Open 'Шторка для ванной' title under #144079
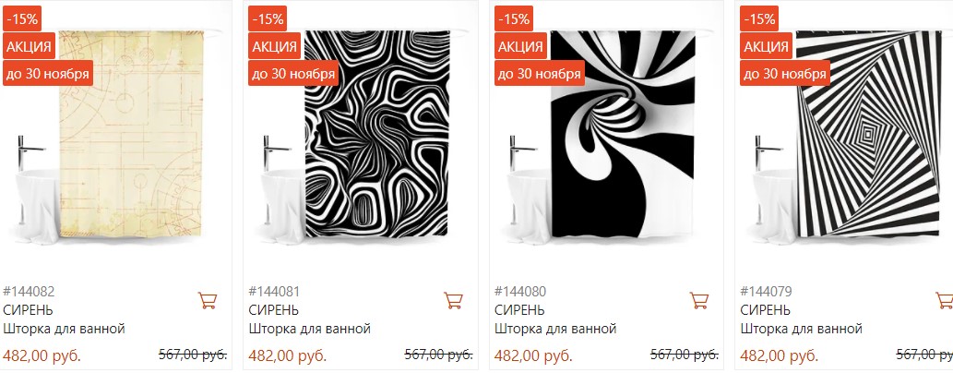Screen dimensions: 953x373 (x=801, y=330)
